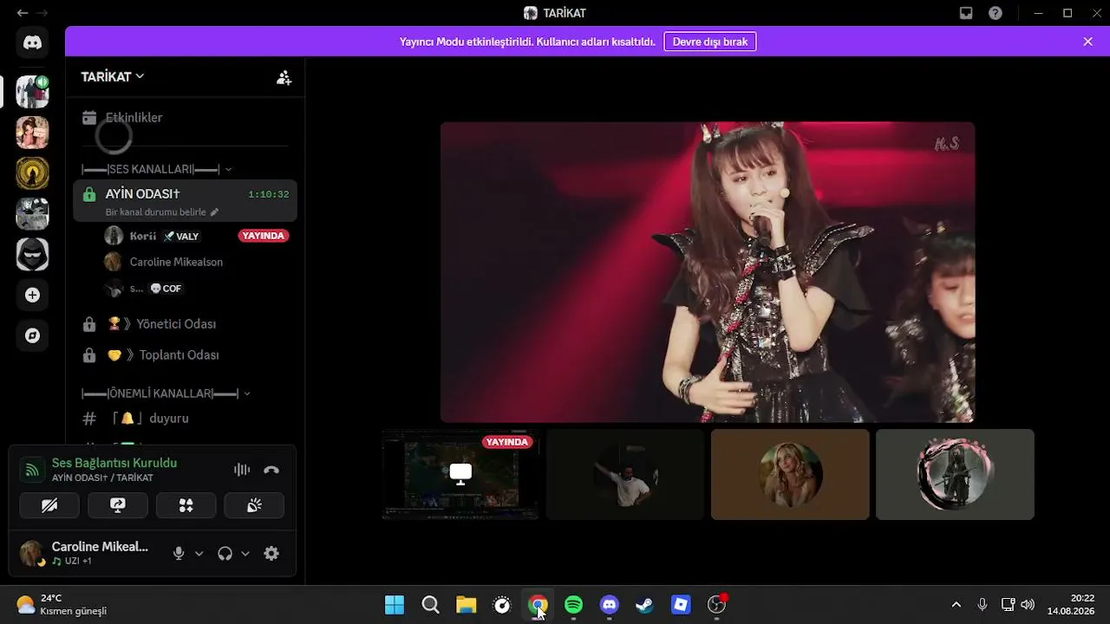Screen dimensions: 1110x624
Task: Open the Etkinlikler events item
Action: click(x=185, y=118)
